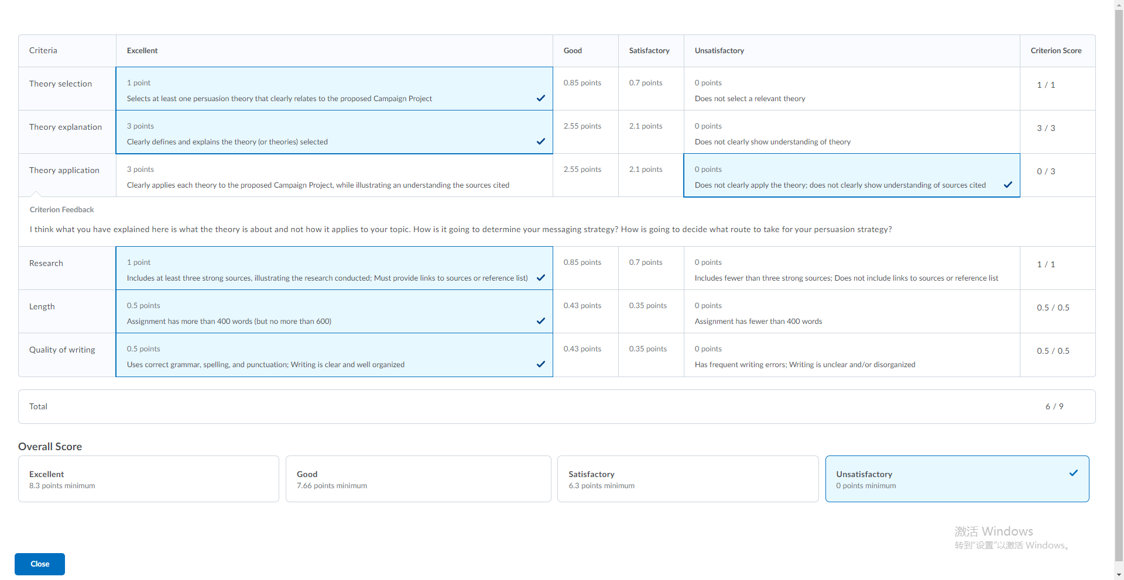Click the checkmark in Theory selection Excellent cell
This screenshot has width=1124, height=580.
point(541,98)
